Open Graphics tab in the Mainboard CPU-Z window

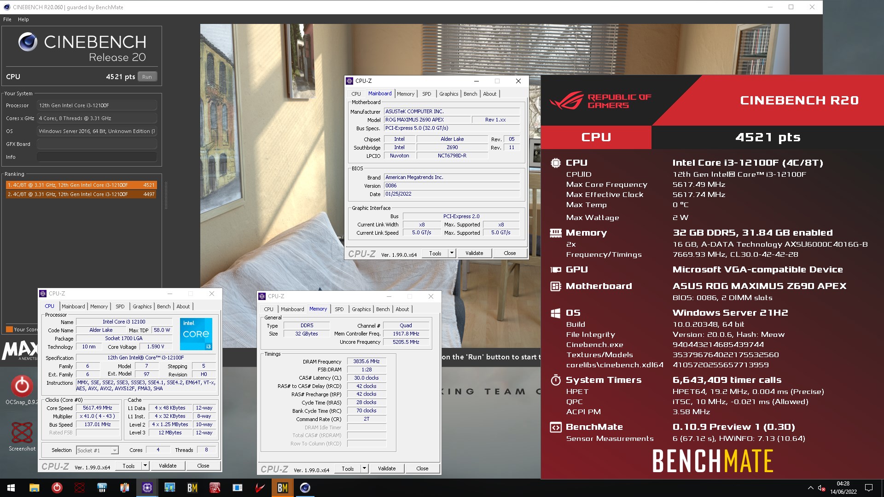pyautogui.click(x=448, y=94)
